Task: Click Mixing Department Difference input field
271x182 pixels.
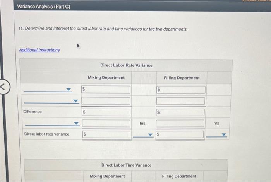Action: click(x=106, y=112)
